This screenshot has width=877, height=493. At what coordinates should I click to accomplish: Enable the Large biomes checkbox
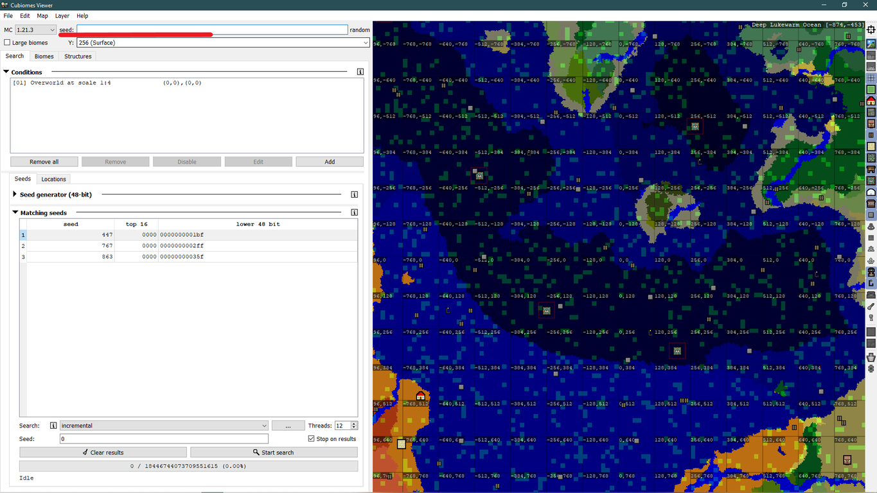(8, 43)
